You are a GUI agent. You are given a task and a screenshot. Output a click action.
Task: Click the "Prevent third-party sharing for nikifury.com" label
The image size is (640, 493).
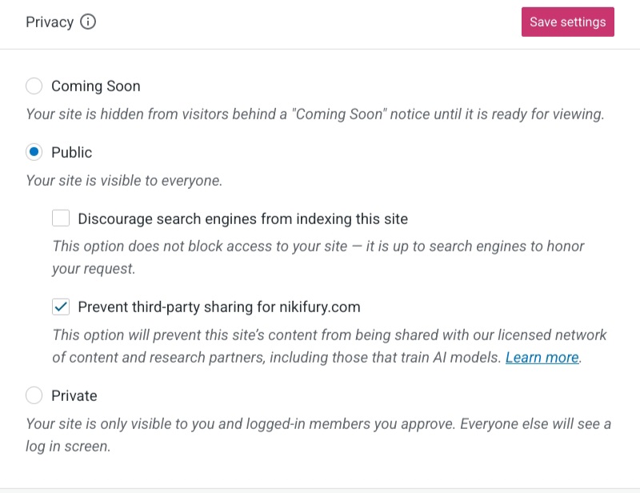click(x=218, y=307)
